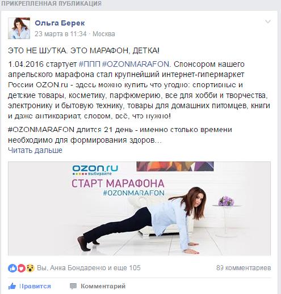Click the Комментарий button

(x=98, y=286)
